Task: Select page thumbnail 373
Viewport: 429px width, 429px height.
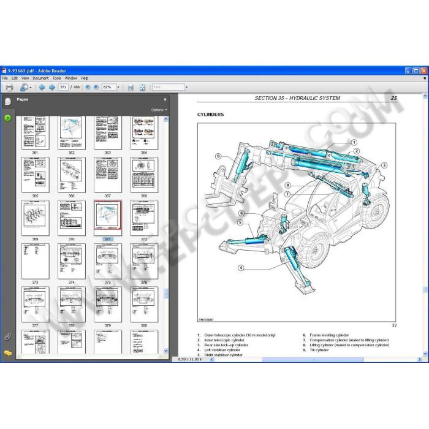Action: (x=36, y=261)
